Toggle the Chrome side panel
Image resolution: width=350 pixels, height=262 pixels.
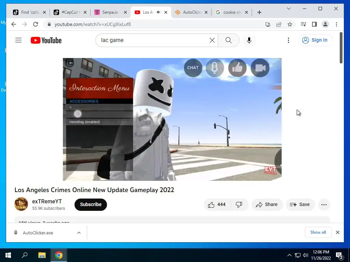click(314, 24)
